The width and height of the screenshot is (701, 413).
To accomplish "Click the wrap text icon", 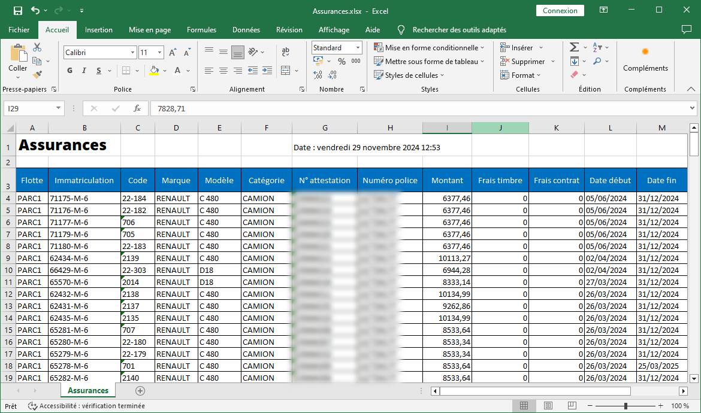I will coord(286,52).
